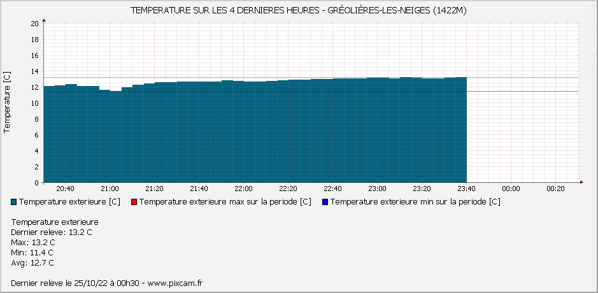Click the www.pixcam.fr footer text

(175, 283)
